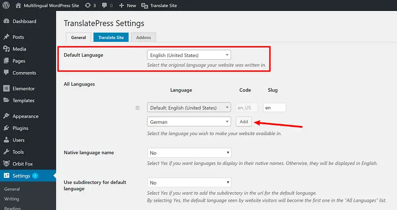Click the Comments bubble icon in sidebar
This screenshot has height=210, width=397.
7,72
